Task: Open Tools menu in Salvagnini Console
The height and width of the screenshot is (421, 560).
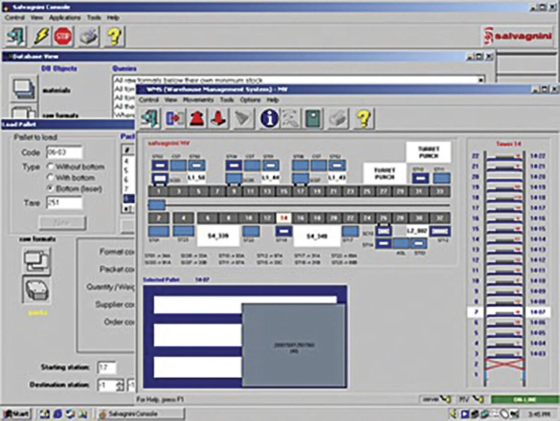Action: pos(94,17)
